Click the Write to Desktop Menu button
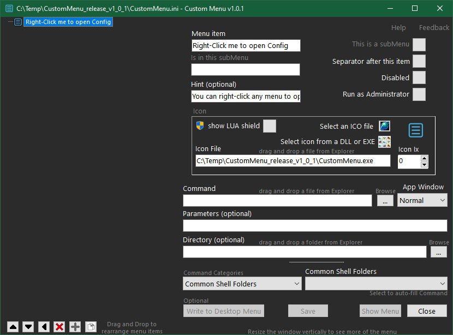 [x=224, y=311]
